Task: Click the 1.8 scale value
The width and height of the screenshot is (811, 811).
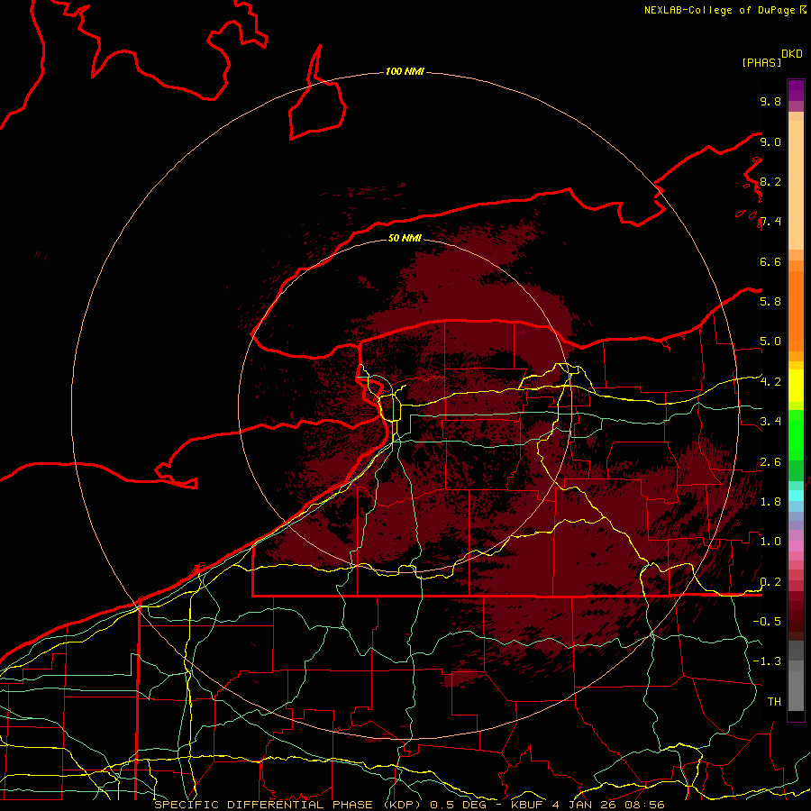Action: 770,502
